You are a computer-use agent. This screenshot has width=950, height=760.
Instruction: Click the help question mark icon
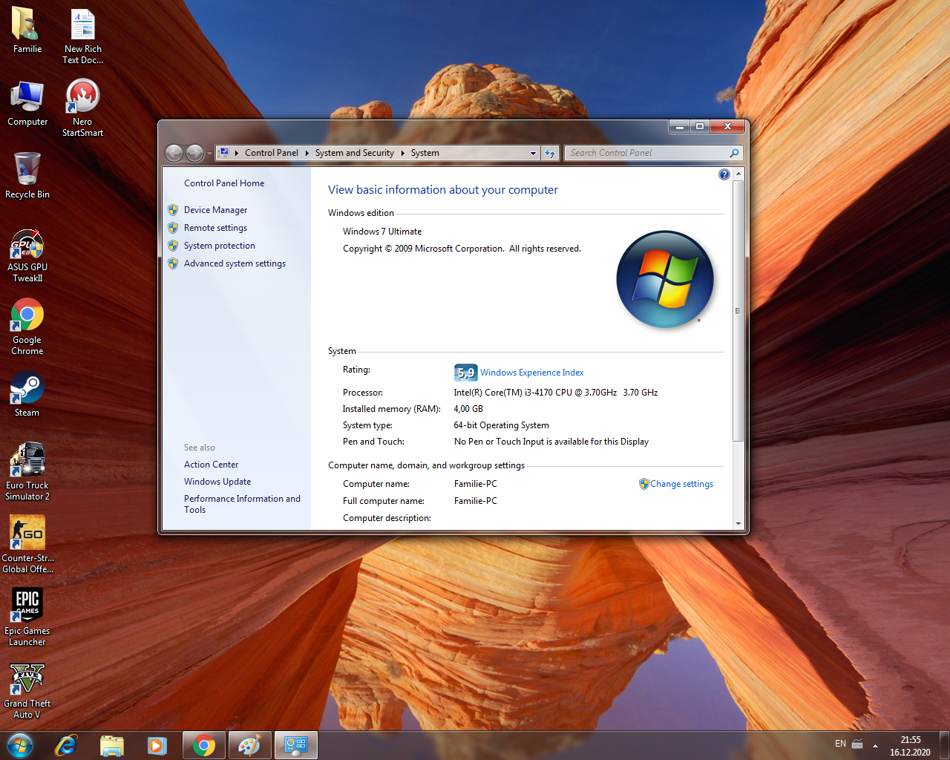(724, 174)
